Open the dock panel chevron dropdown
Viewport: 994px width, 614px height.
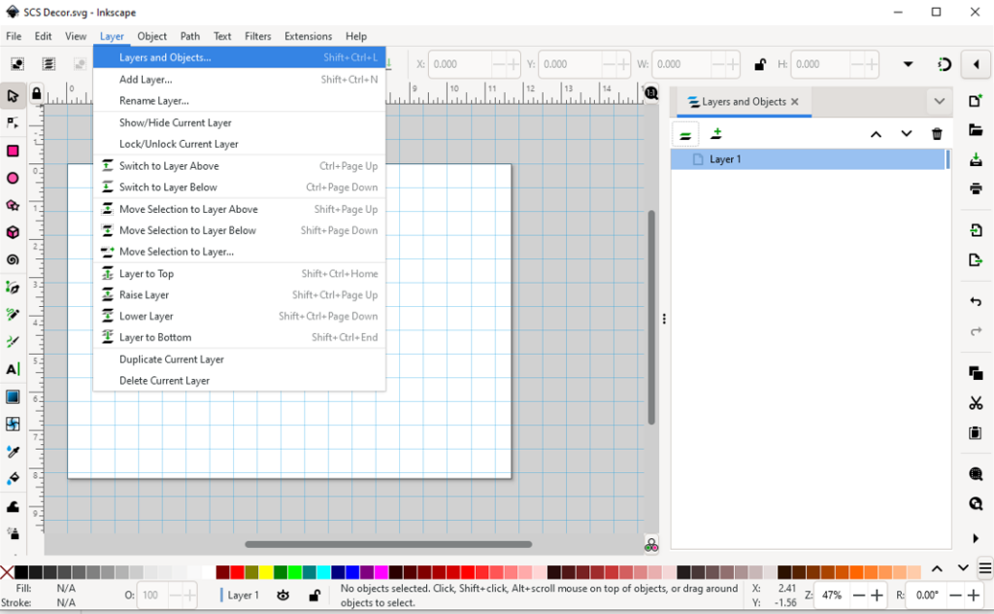[939, 101]
